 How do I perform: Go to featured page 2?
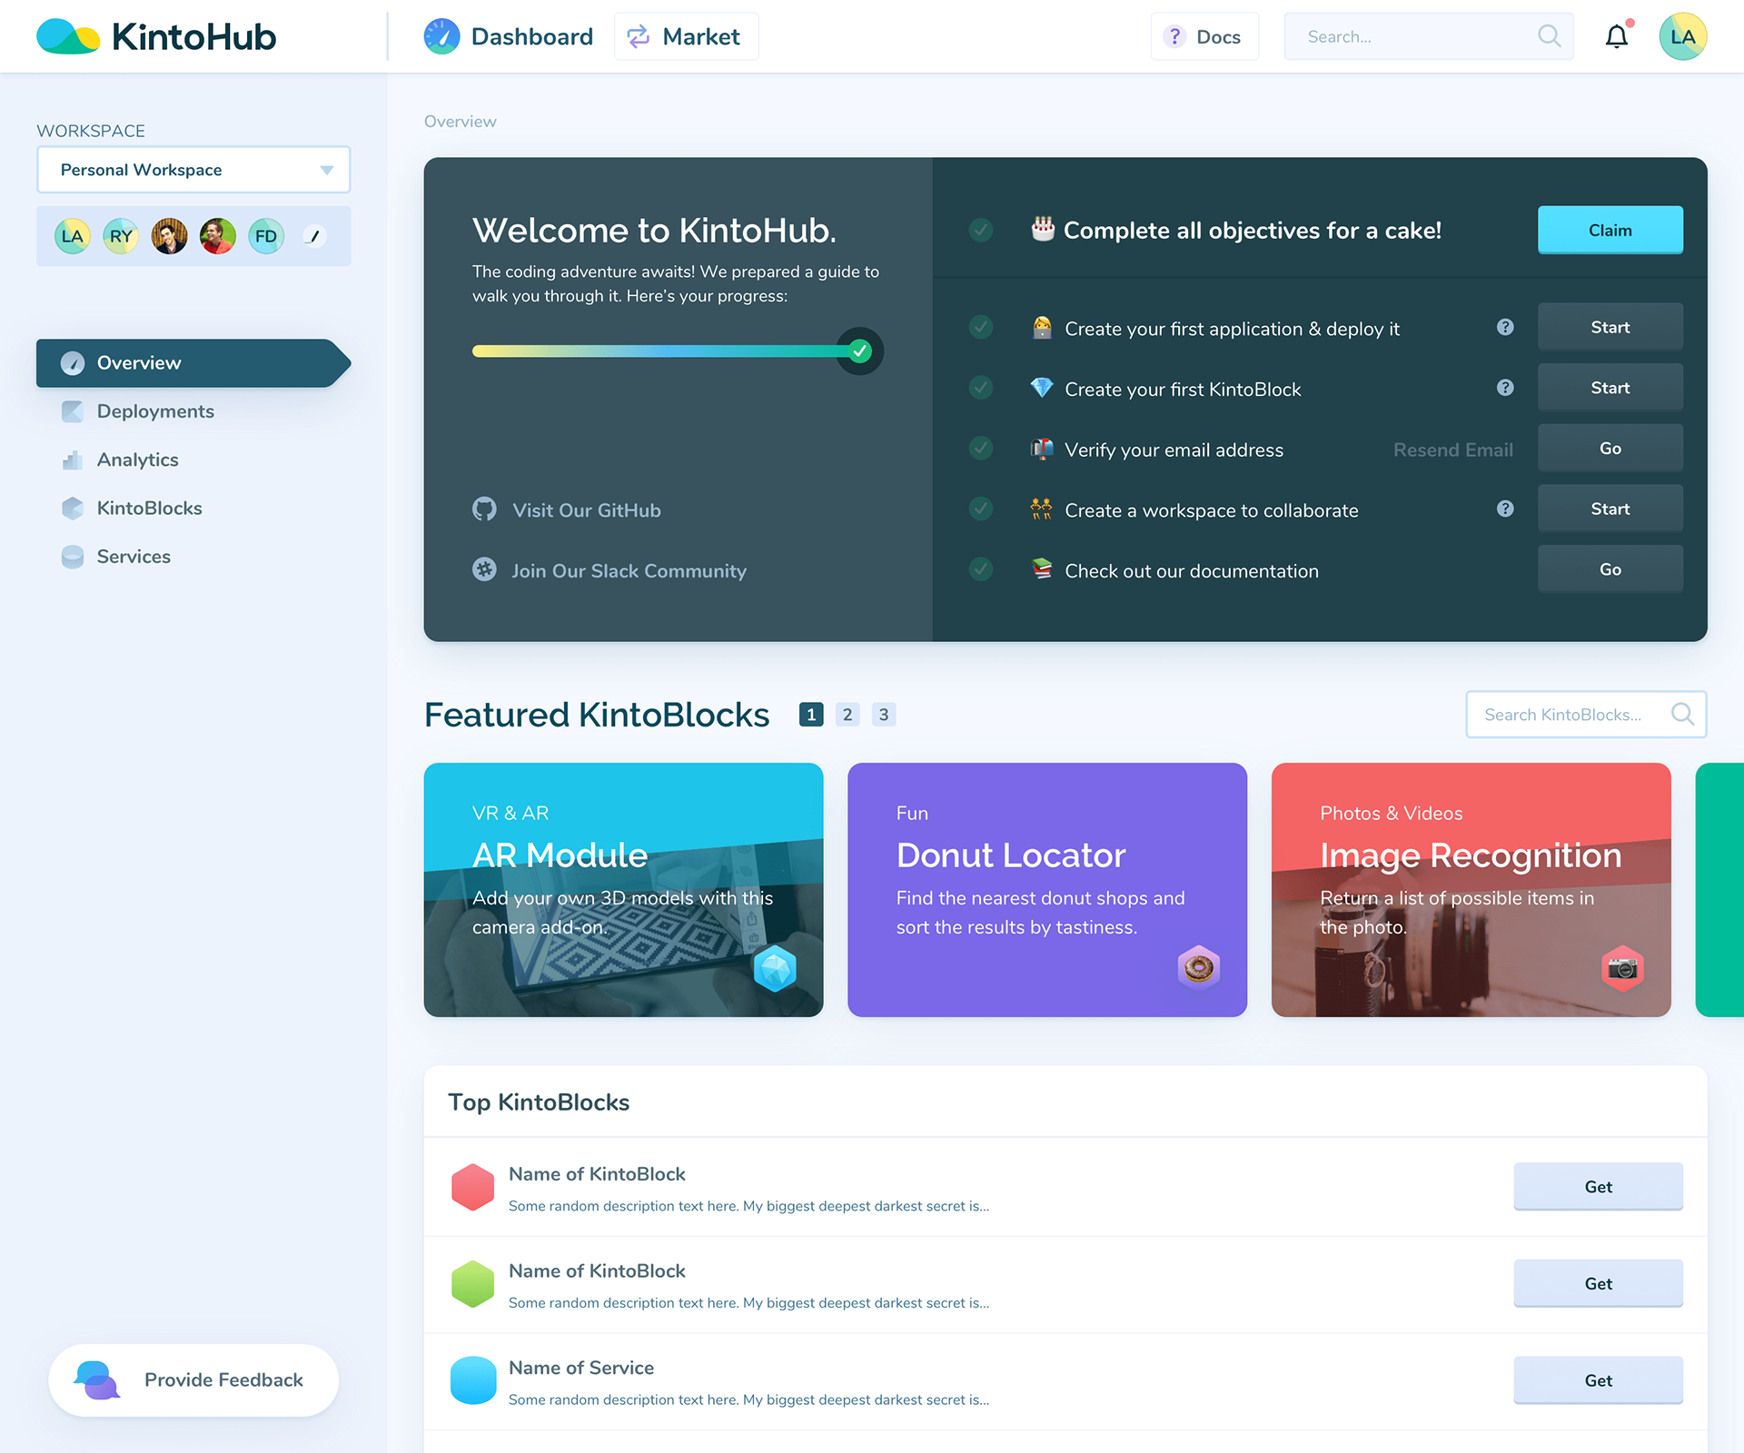tap(847, 715)
